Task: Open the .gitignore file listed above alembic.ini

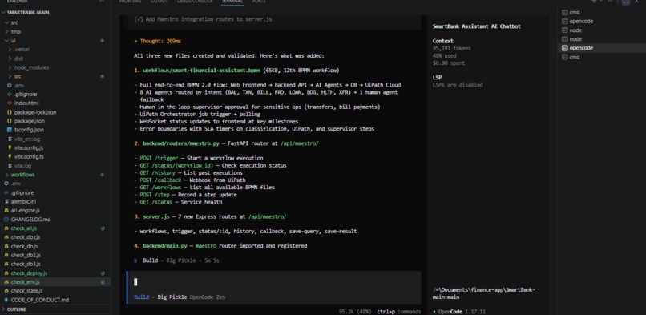Action: click(x=22, y=192)
